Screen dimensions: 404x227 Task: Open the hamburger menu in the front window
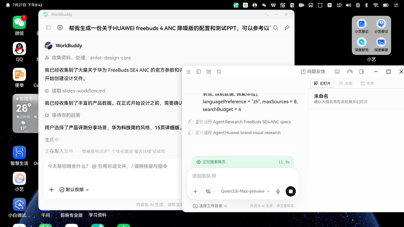coord(188,72)
